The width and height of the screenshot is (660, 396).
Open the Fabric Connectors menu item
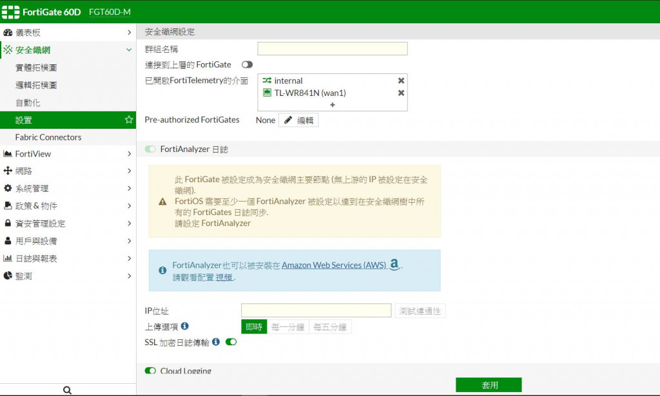click(68, 137)
